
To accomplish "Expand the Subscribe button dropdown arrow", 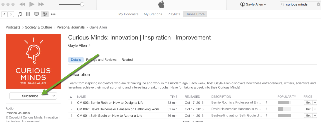I will click(x=54, y=96).
